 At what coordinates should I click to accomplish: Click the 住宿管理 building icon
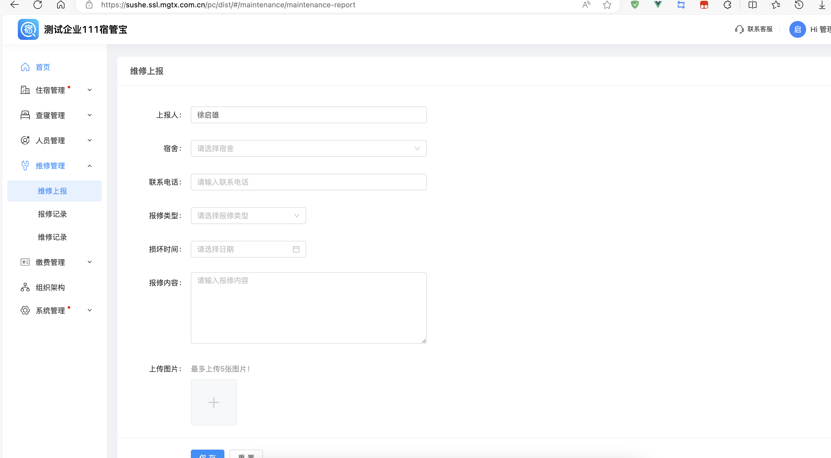25,90
